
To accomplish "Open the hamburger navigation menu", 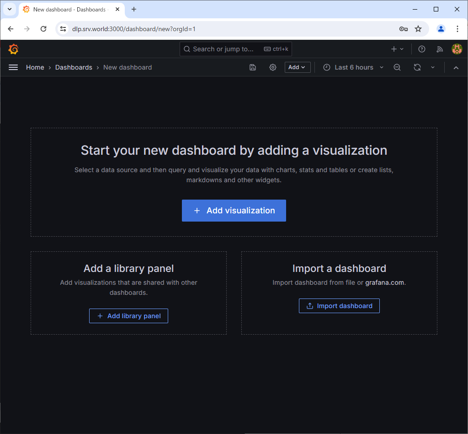I will [13, 68].
